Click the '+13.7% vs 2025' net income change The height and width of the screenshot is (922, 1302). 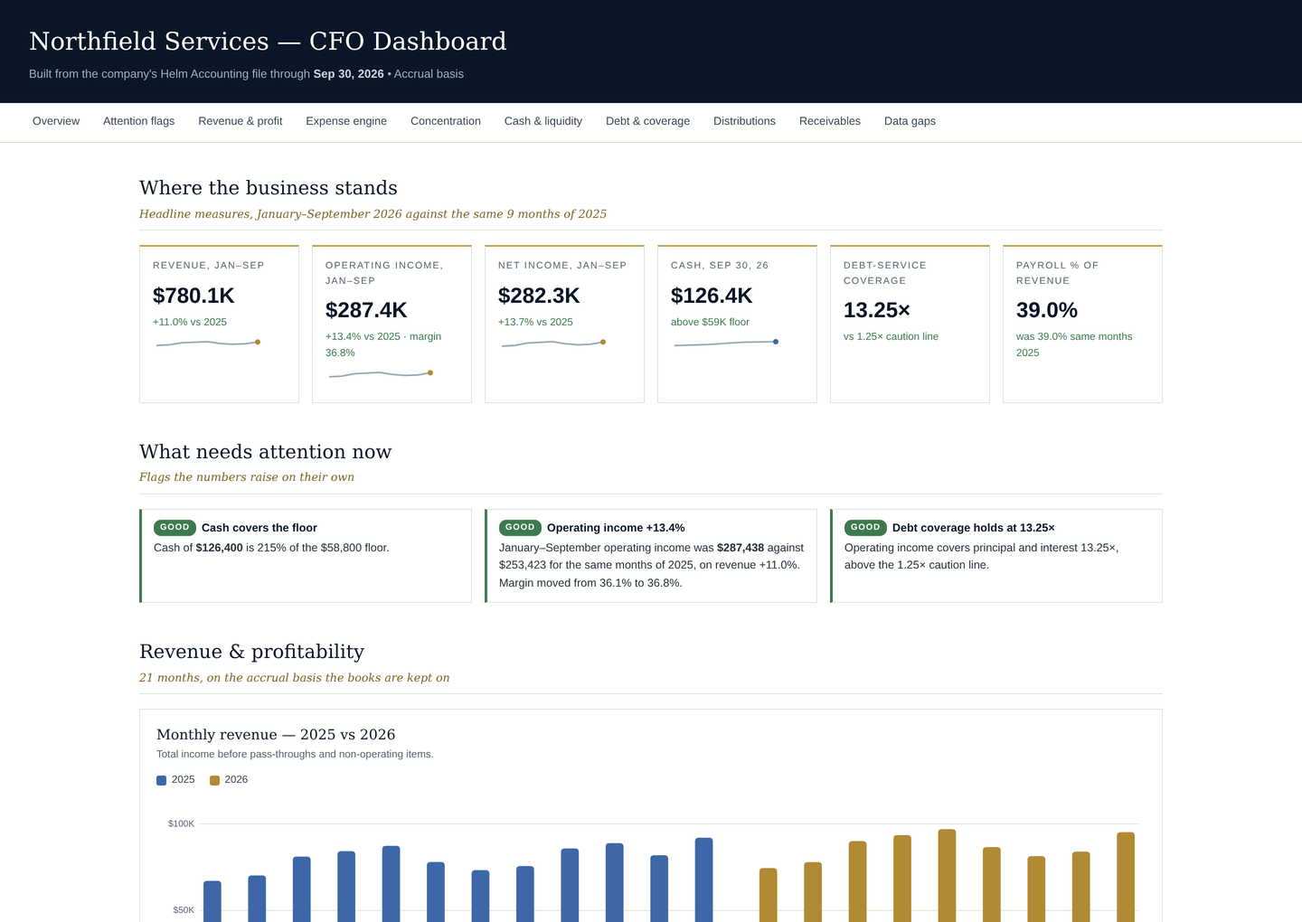tap(535, 322)
